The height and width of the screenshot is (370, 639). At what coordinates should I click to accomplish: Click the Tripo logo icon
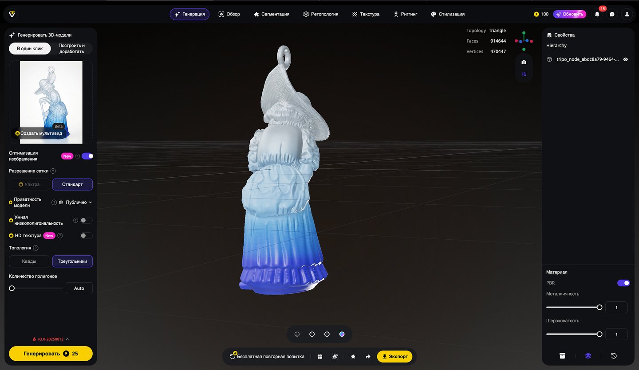12,14
